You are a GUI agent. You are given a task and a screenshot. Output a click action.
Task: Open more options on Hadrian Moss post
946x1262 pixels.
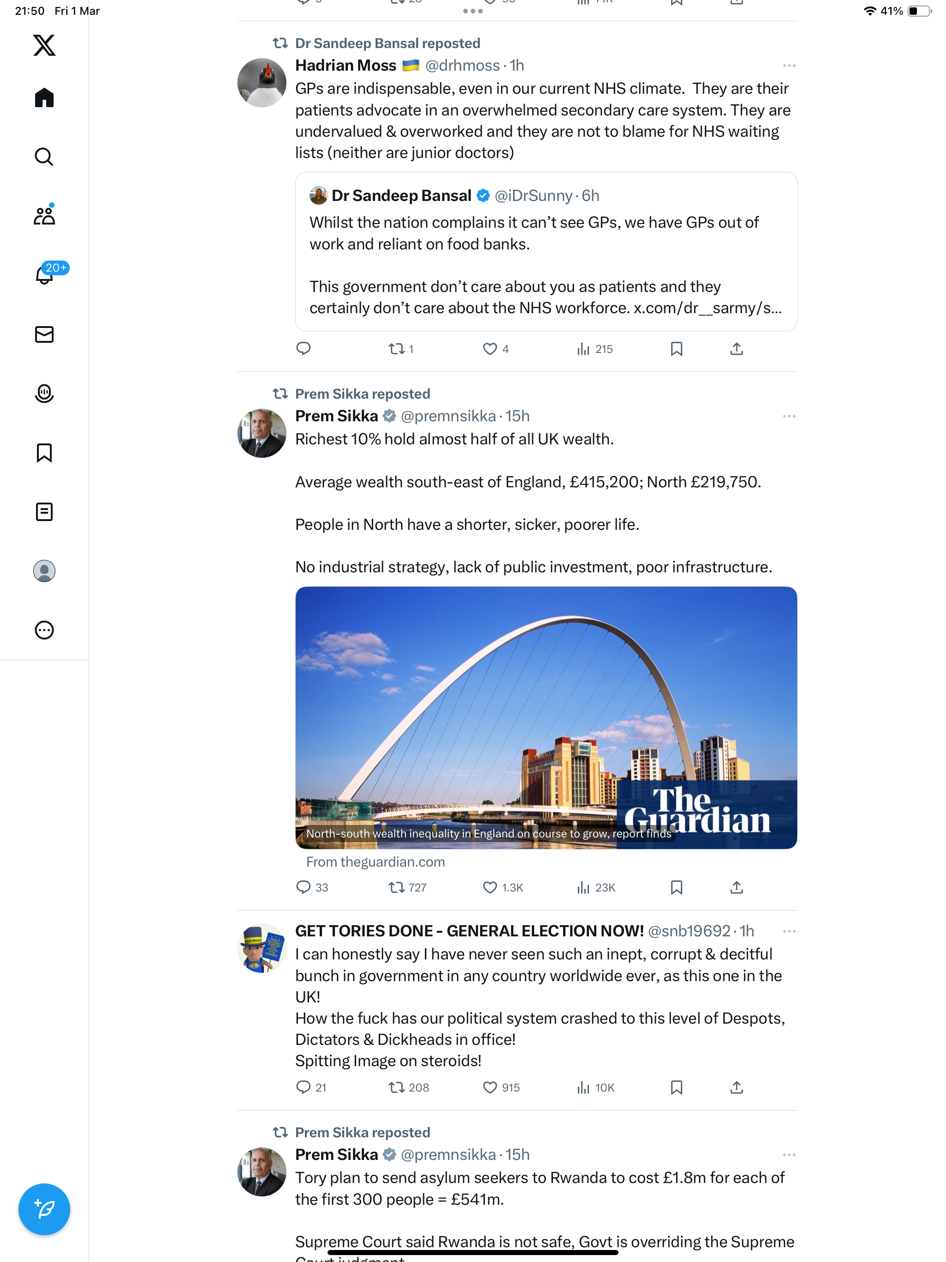pos(789,66)
